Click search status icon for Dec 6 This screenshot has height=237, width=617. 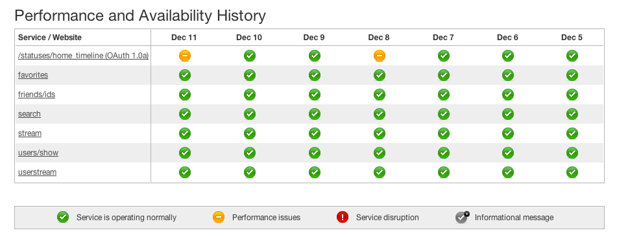508,114
